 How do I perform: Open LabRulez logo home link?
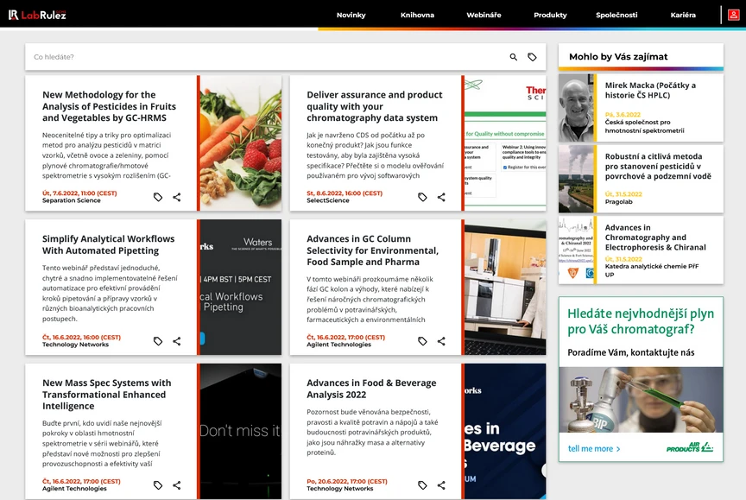[x=37, y=15]
